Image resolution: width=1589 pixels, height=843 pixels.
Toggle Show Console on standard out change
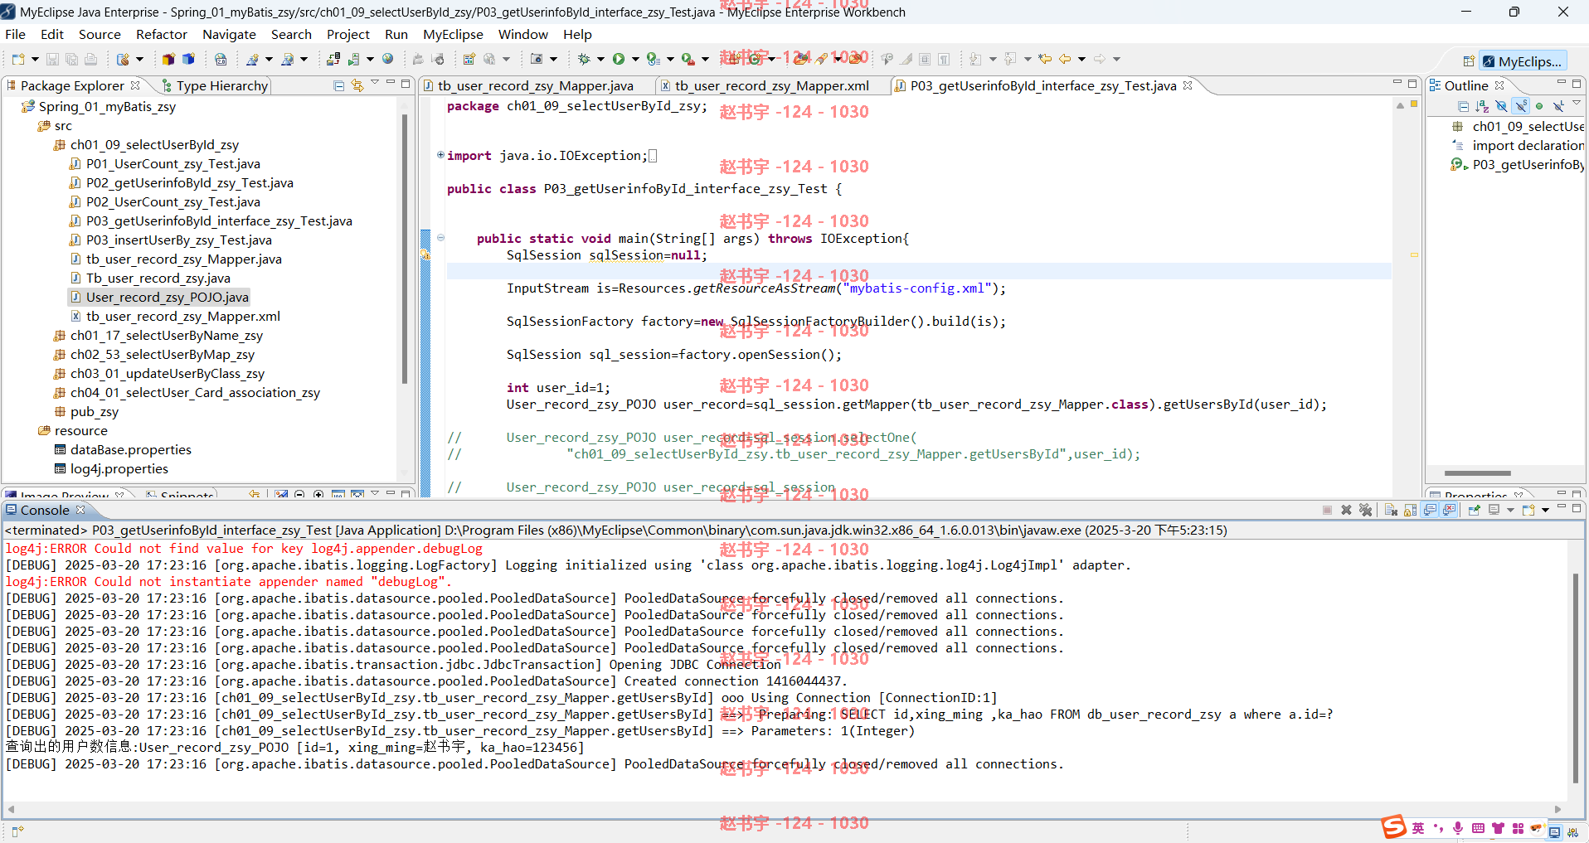pos(1431,510)
